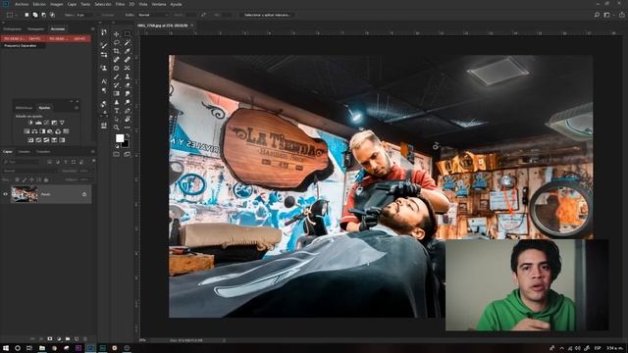Open Capas panel flyout menu
Viewport: 628px width, 353px height.
92,152
